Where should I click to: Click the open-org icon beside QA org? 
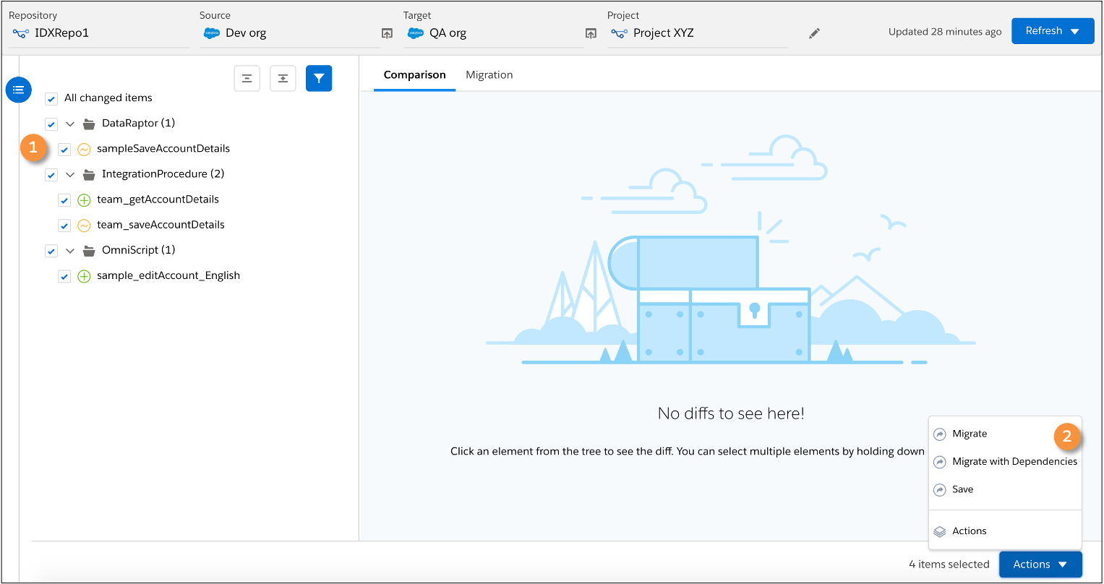[x=591, y=33]
